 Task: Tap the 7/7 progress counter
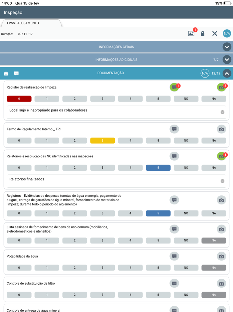(x=216, y=60)
